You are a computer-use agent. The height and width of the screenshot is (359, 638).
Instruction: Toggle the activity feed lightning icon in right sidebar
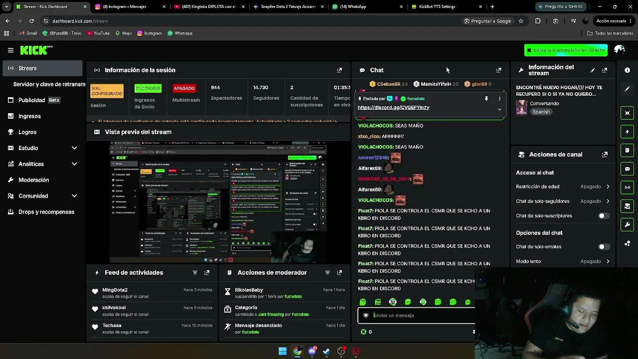click(628, 132)
